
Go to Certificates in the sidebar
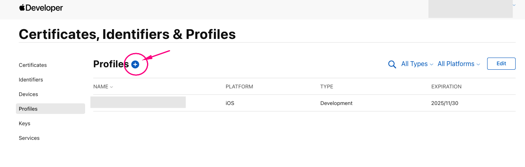(33, 65)
